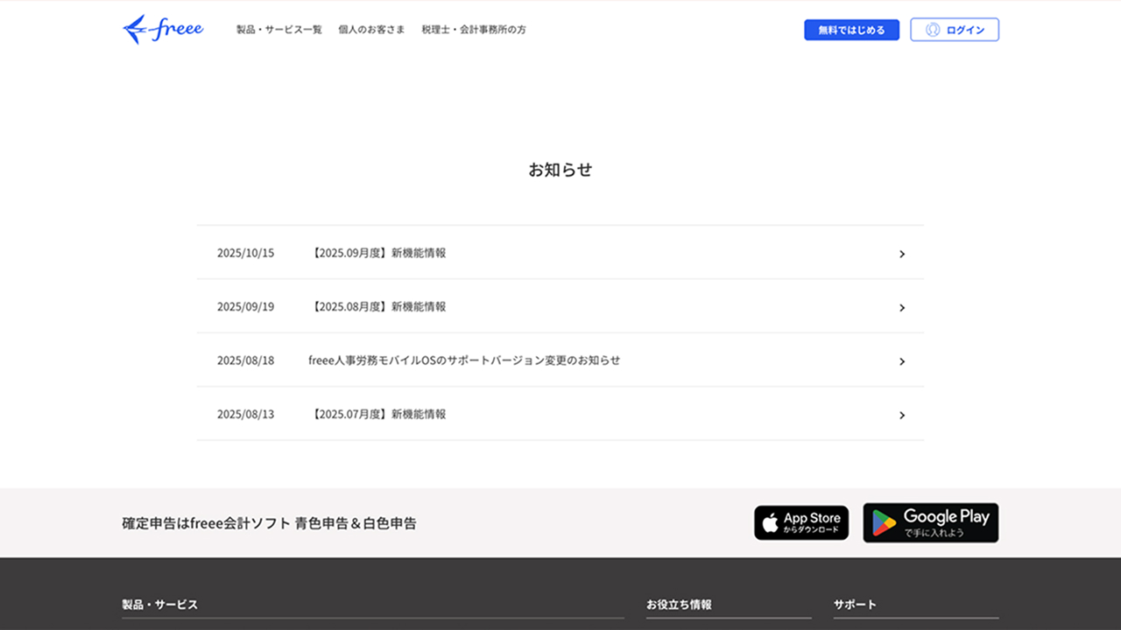The width and height of the screenshot is (1121, 630).
Task: Open 税理士・会計事務所の方 navigation item
Action: click(x=474, y=29)
